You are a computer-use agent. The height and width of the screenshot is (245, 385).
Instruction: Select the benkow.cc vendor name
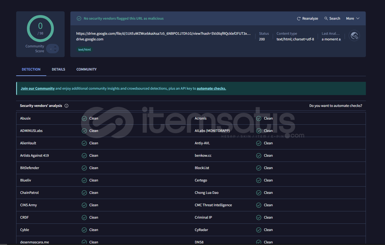(203, 156)
